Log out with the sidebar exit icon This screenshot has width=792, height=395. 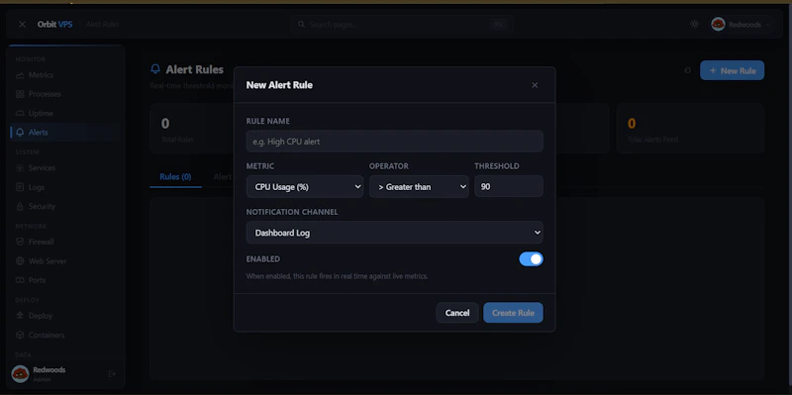(112, 374)
